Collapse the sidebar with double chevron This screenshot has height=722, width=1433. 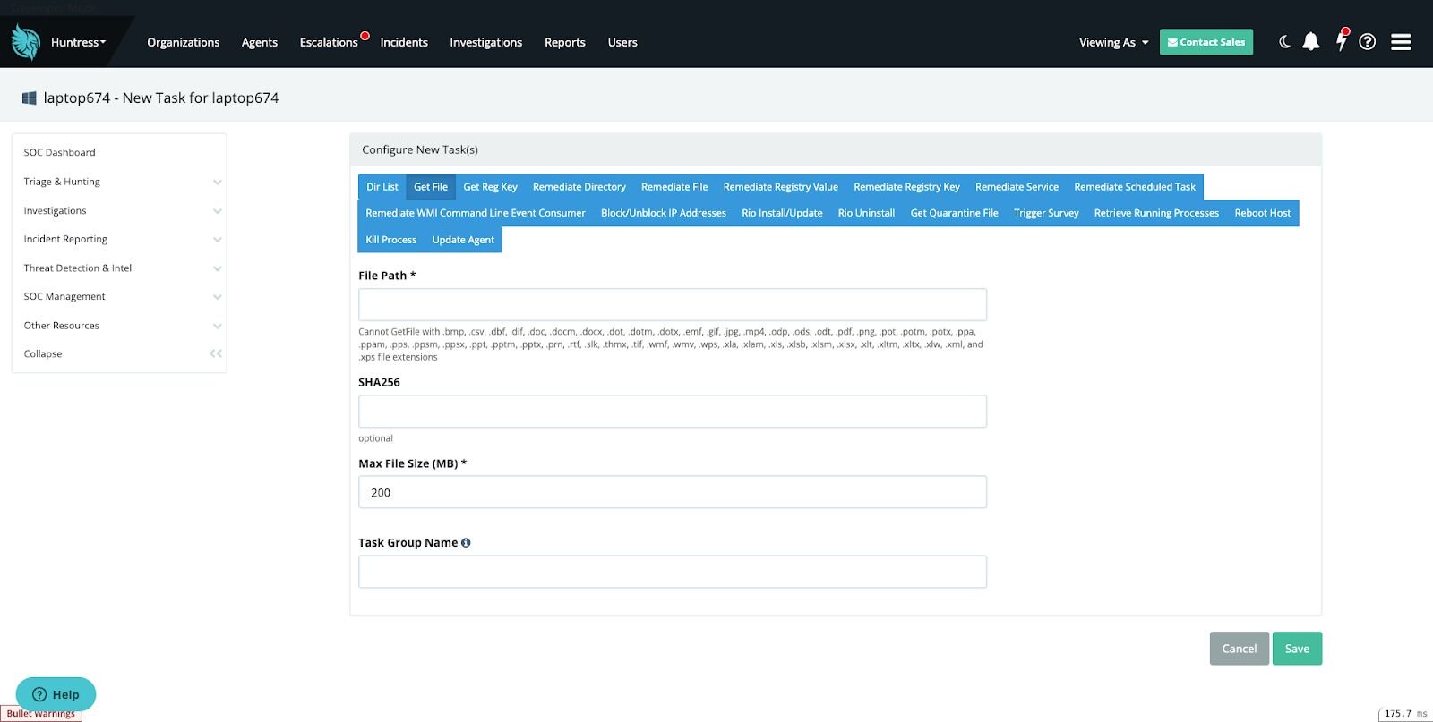pos(216,354)
